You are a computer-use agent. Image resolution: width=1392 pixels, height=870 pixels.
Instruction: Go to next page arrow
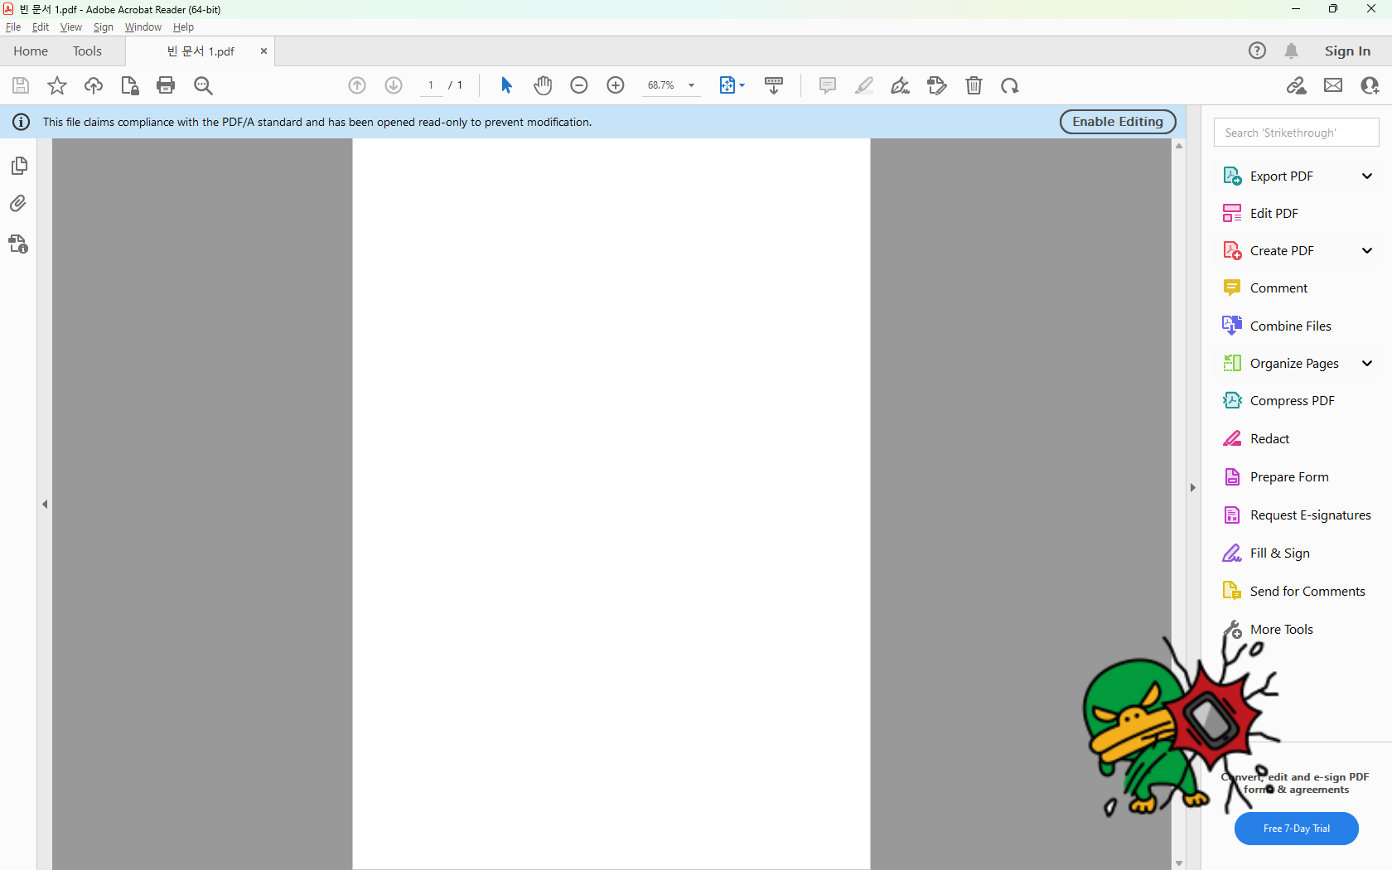(x=394, y=85)
